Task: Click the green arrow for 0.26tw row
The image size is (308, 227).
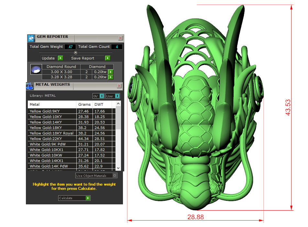Action: [x=110, y=77]
